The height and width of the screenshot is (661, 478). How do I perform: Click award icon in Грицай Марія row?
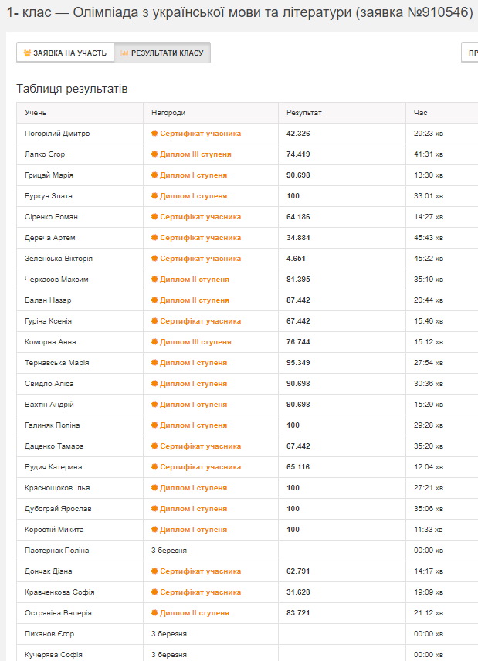pyautogui.click(x=154, y=175)
